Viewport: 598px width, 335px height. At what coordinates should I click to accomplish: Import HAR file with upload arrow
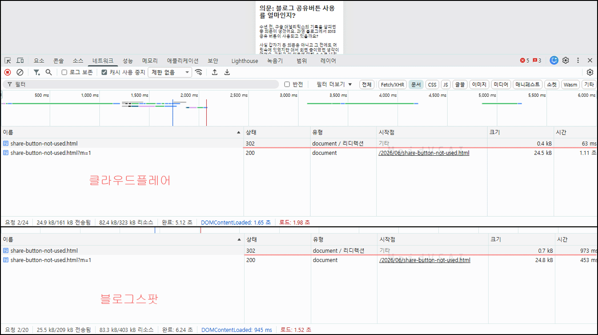coord(215,72)
